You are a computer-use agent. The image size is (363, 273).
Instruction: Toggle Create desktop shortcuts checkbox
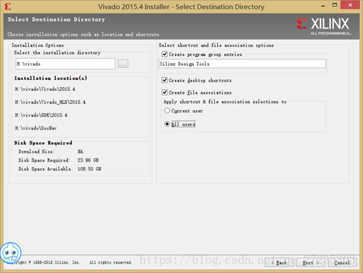pos(164,80)
